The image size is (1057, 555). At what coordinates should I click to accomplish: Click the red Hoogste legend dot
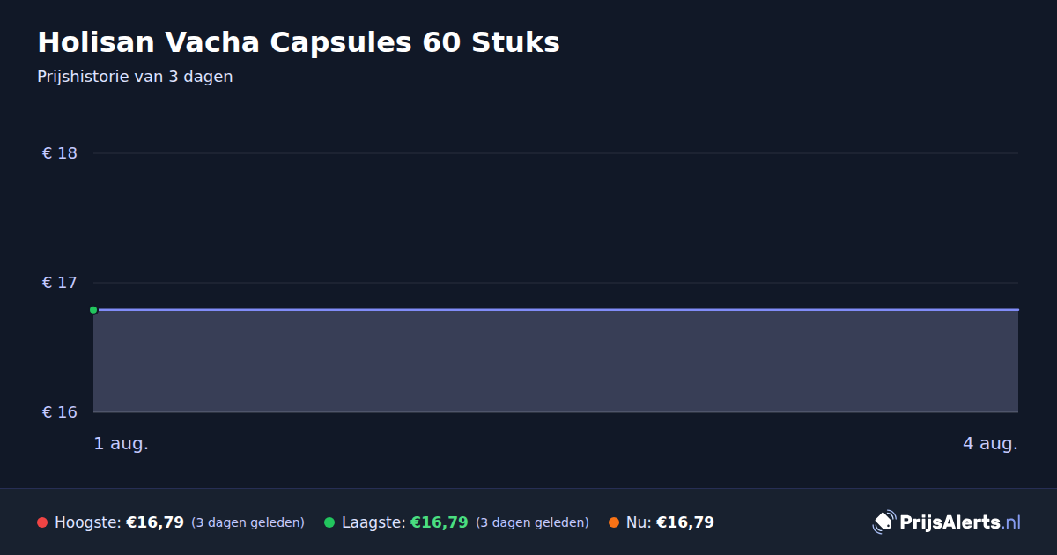42,522
